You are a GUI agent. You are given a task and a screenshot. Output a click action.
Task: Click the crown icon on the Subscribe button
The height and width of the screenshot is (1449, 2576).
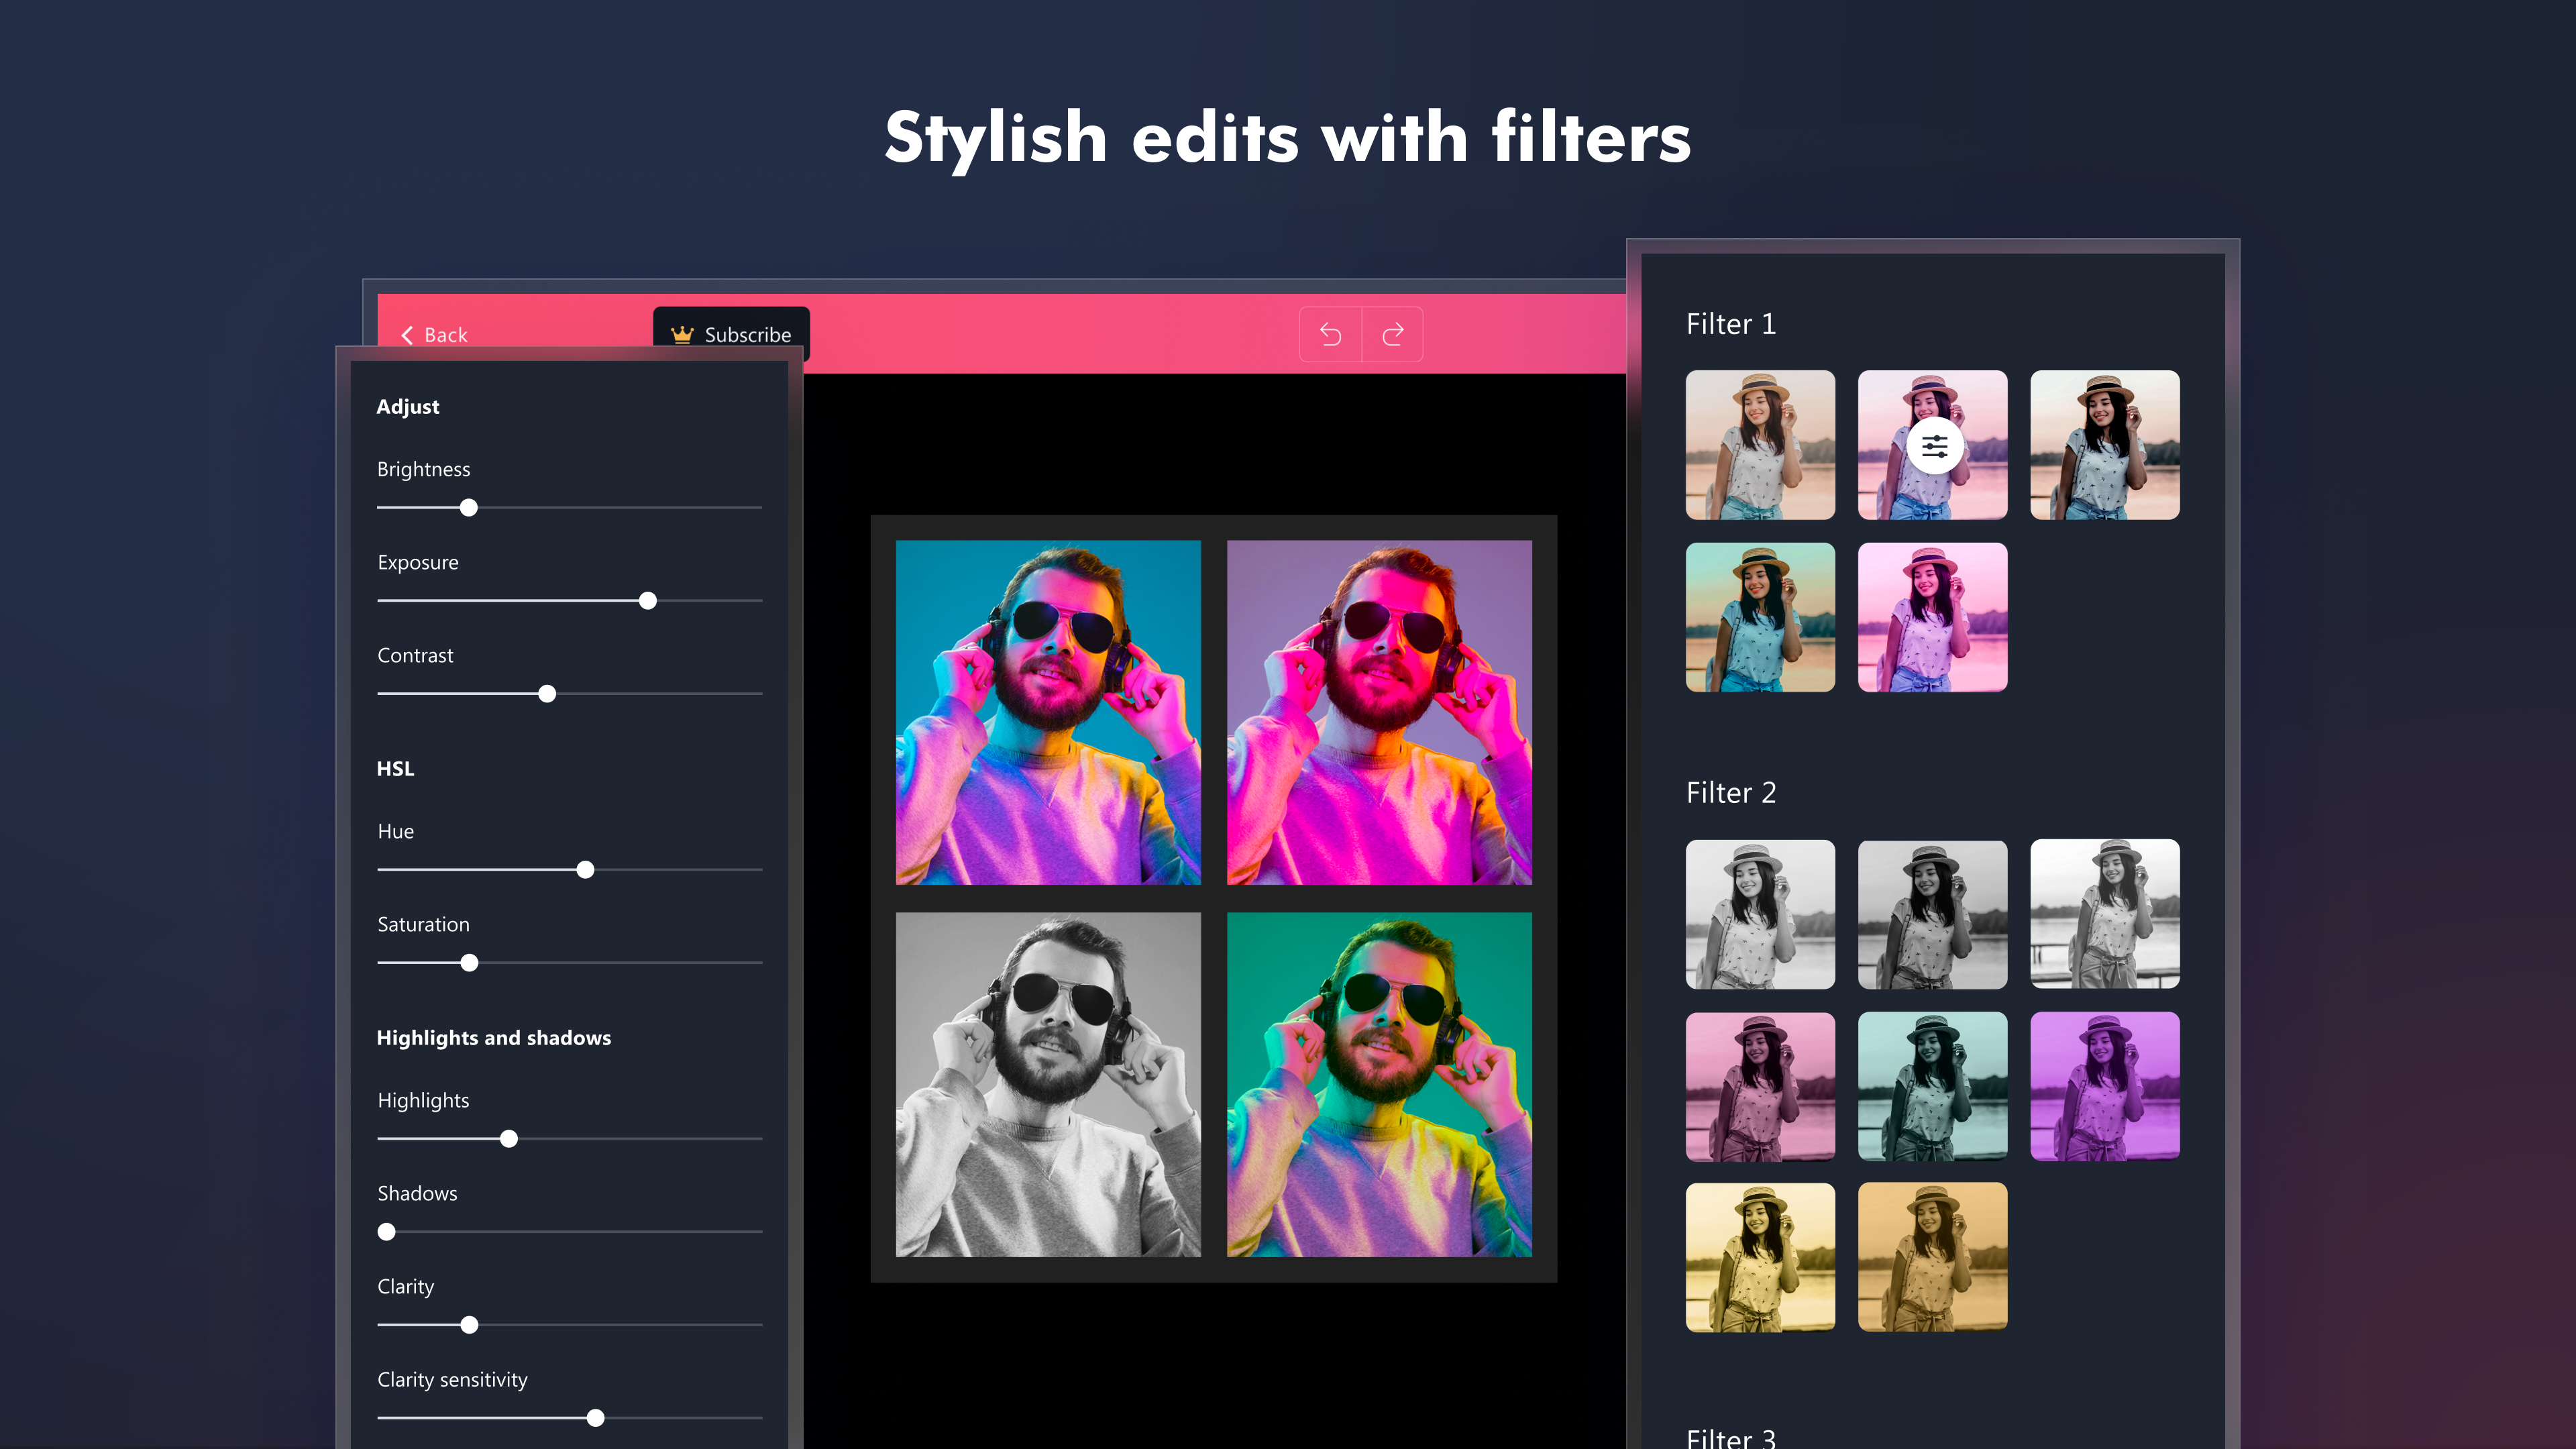click(681, 335)
